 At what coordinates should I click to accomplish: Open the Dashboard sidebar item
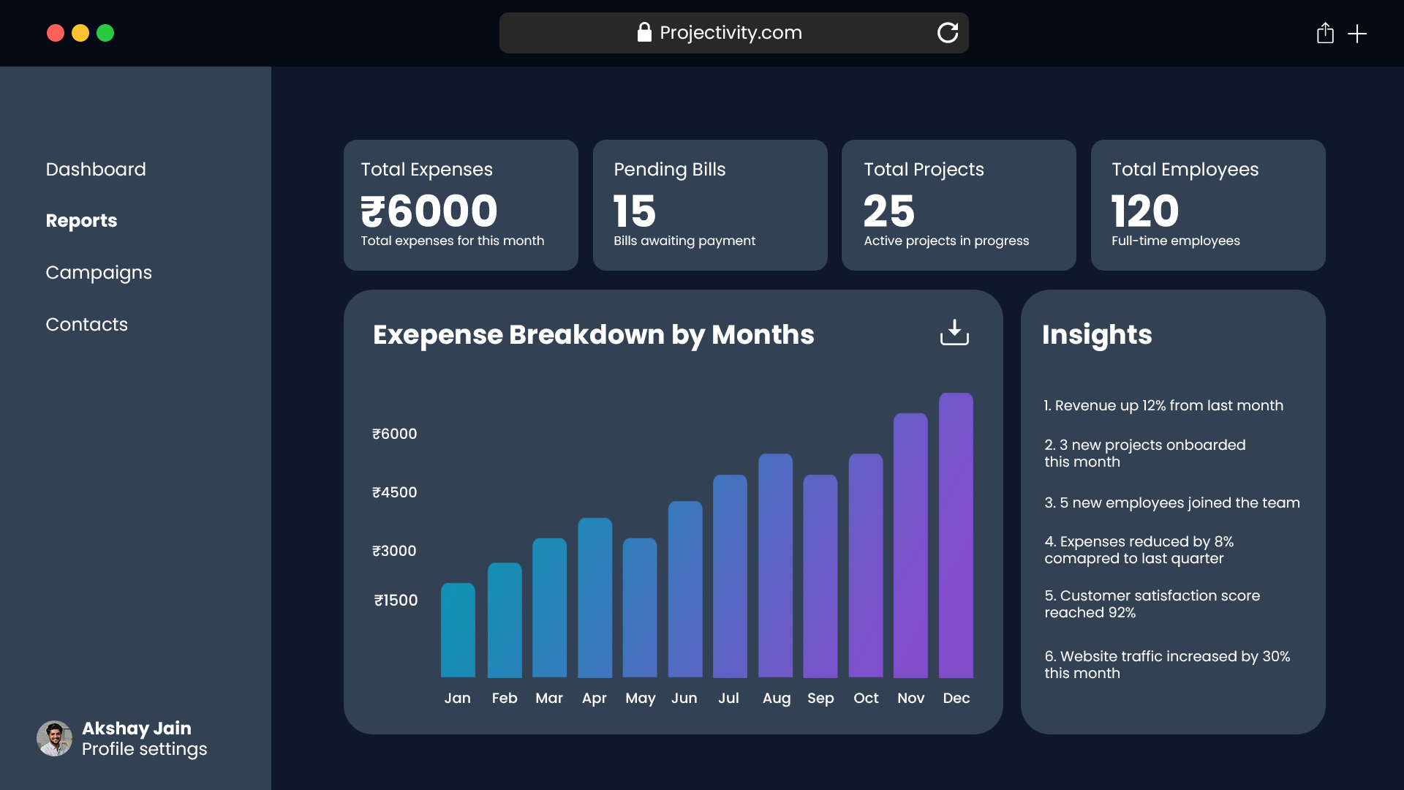pos(96,169)
